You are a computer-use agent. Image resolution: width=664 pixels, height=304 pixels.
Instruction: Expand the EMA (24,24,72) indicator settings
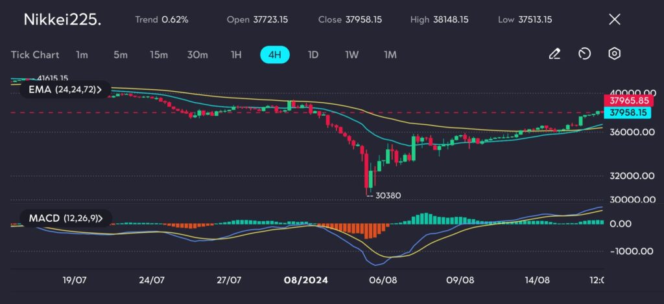[65, 90]
